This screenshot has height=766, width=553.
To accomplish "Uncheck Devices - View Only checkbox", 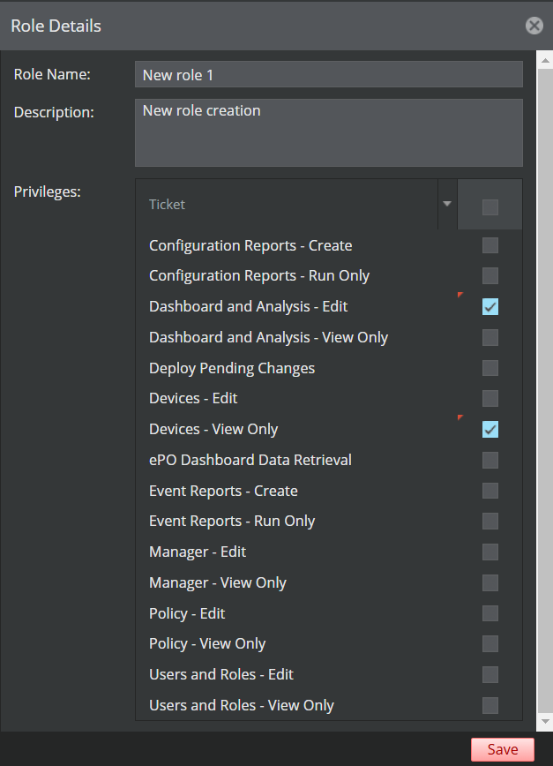I will [490, 430].
